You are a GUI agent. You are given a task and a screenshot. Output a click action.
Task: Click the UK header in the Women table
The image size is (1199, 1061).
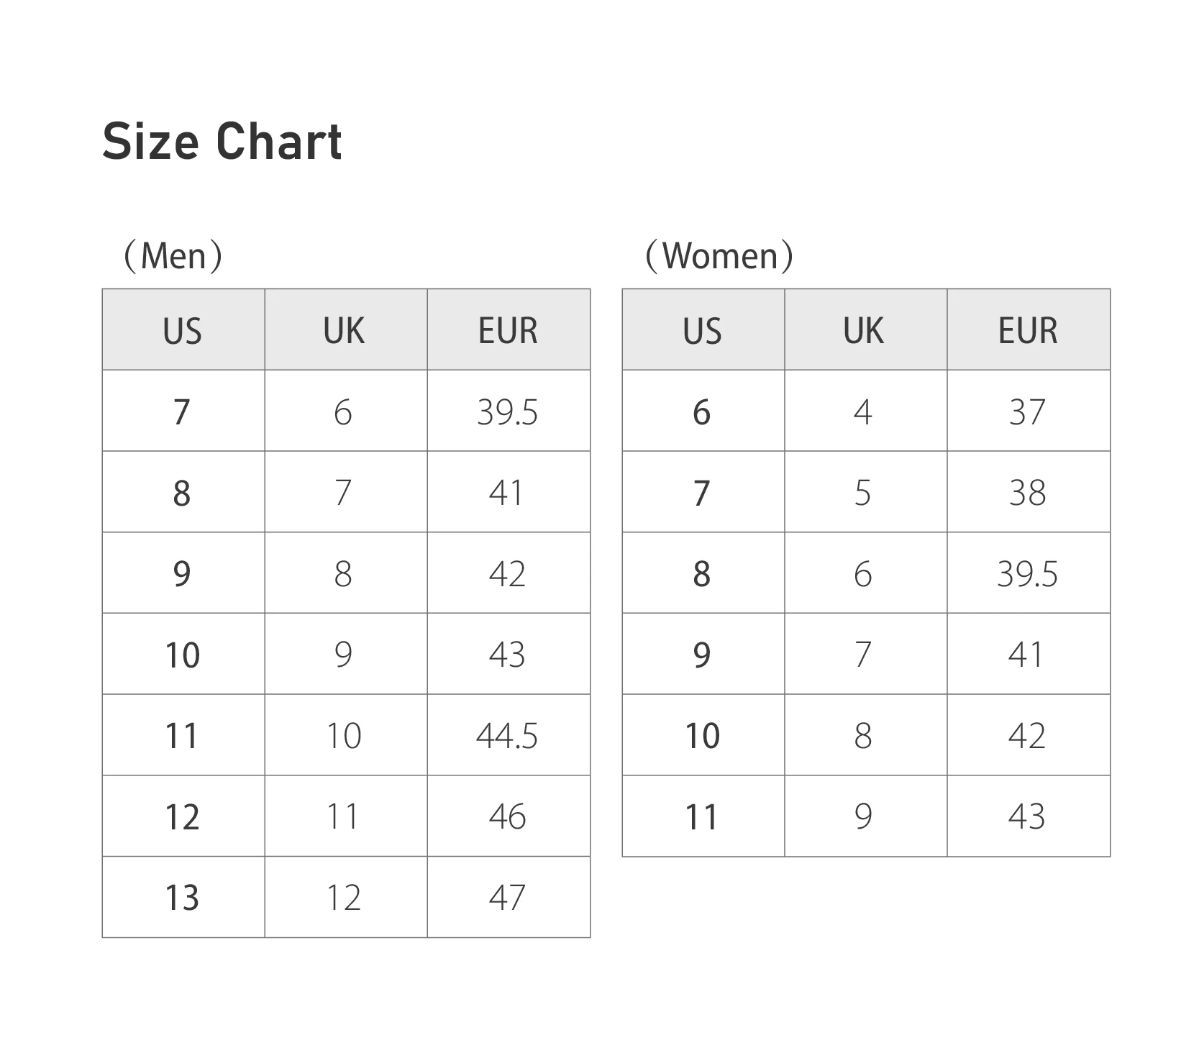[x=864, y=331]
